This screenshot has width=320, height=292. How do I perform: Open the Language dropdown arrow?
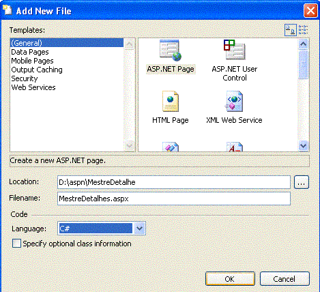point(139,229)
